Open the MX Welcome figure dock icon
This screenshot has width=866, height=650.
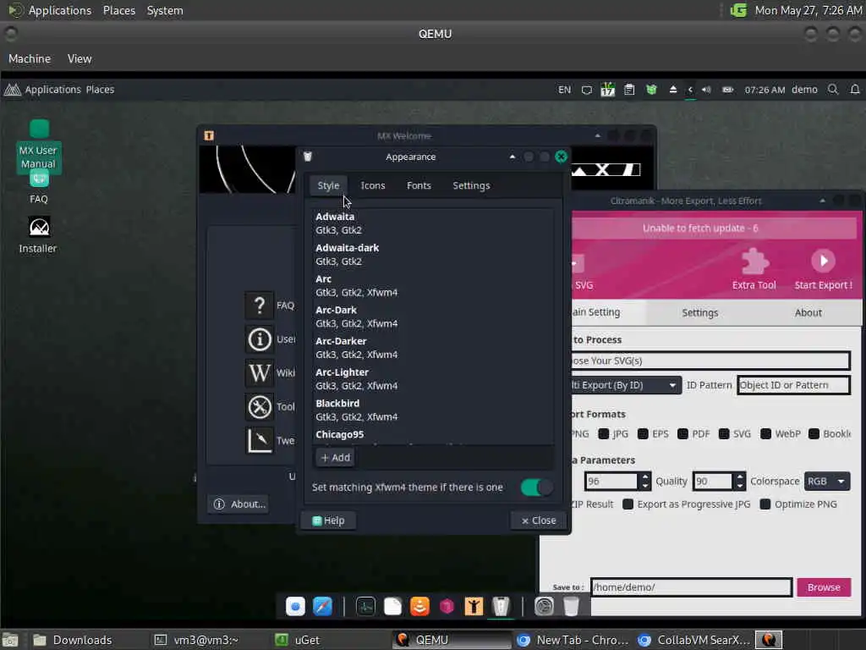(474, 606)
